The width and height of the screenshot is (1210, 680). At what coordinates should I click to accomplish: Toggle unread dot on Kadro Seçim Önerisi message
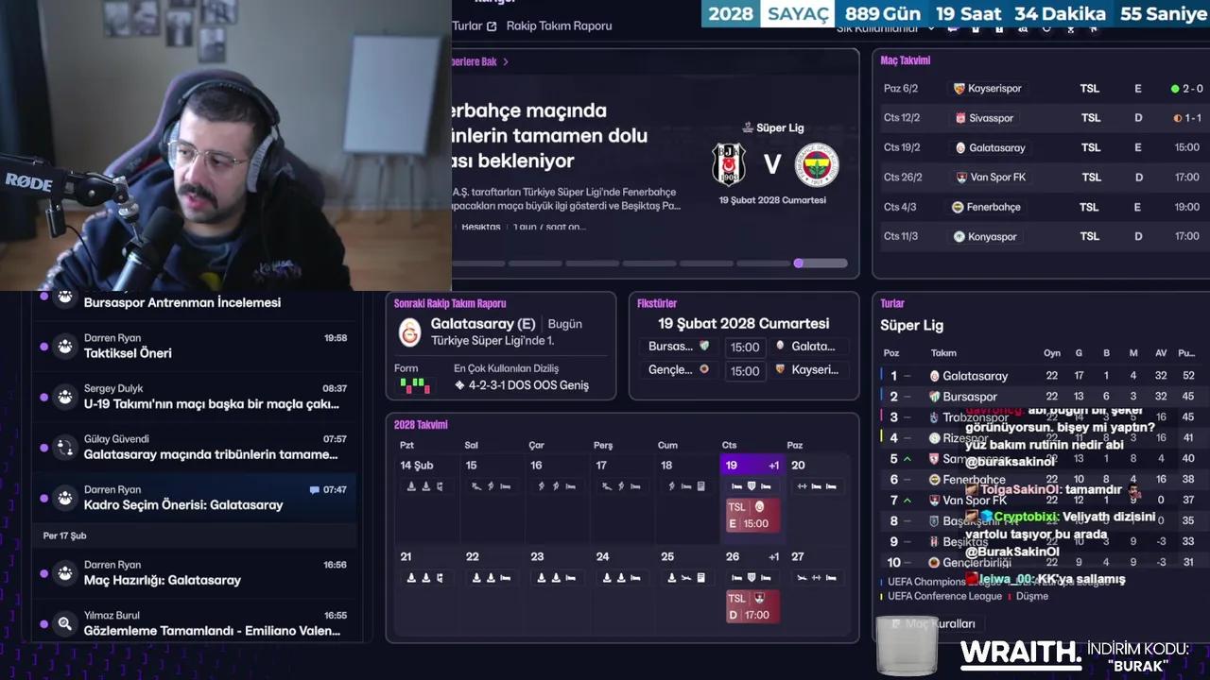[43, 498]
